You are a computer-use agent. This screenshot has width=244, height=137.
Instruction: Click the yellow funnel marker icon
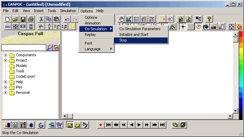[73, 26]
